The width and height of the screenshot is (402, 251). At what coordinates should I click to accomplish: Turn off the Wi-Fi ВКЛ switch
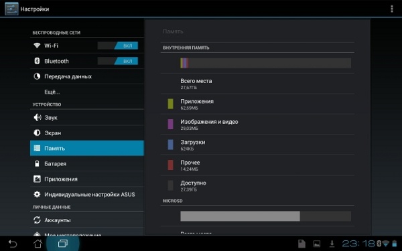(x=118, y=46)
